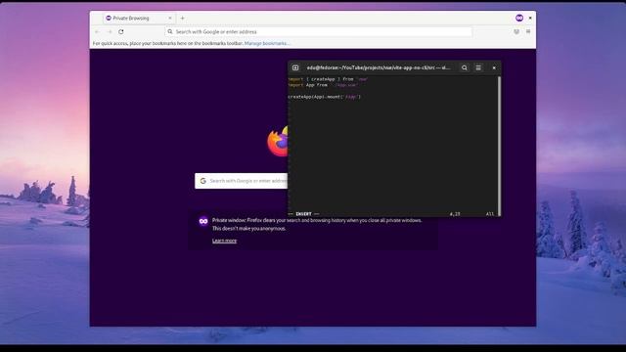Click the 'import App from' line in the terminal
Image resolution: width=626 pixels, height=352 pixels.
click(323, 85)
